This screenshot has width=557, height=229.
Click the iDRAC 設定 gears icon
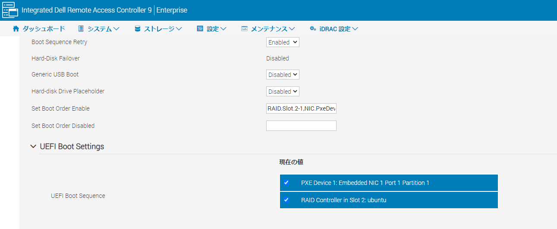(x=313, y=29)
